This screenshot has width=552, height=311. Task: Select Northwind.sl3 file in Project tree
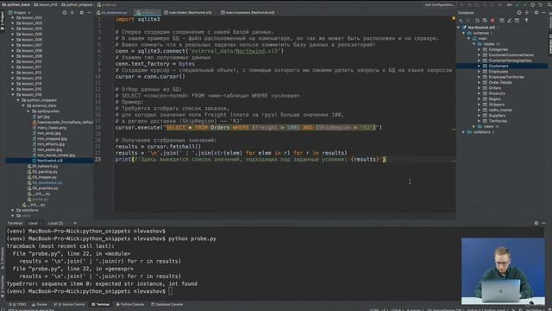(x=50, y=161)
